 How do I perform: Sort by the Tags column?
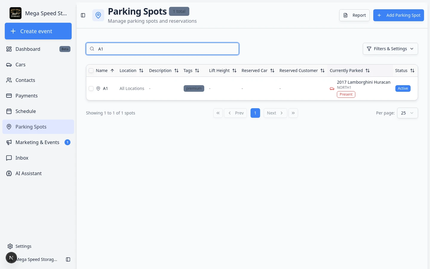[x=191, y=71]
